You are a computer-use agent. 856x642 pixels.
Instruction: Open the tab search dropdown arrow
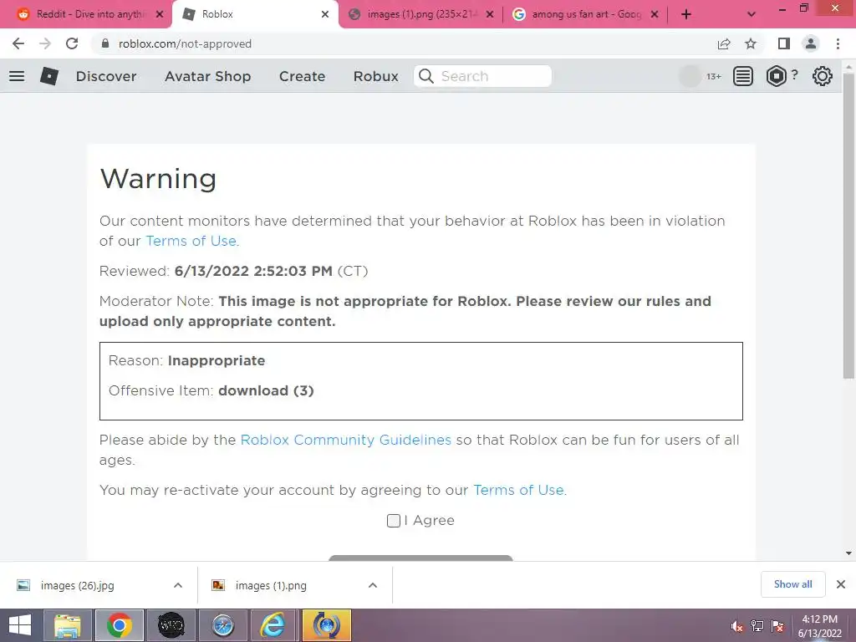tap(752, 14)
